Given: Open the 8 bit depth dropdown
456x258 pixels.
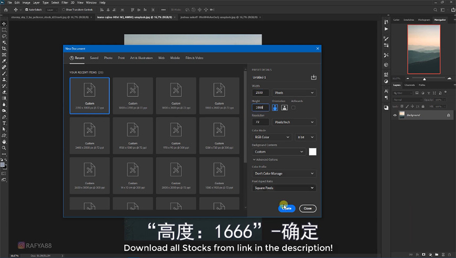Looking at the screenshot, I should coord(306,137).
